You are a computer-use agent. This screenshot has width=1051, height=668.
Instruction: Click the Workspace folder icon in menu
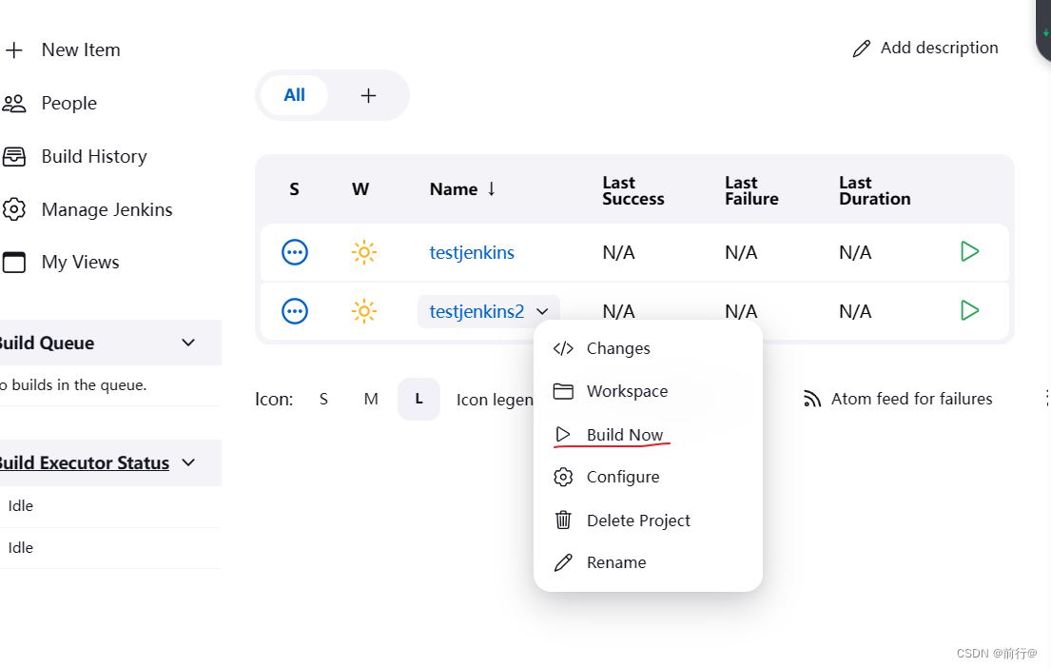click(563, 391)
